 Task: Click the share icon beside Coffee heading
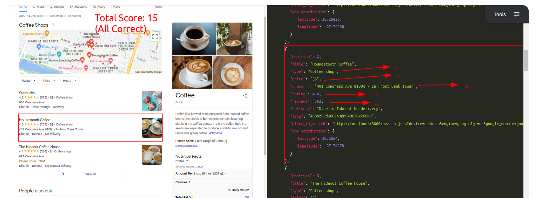coord(245,95)
